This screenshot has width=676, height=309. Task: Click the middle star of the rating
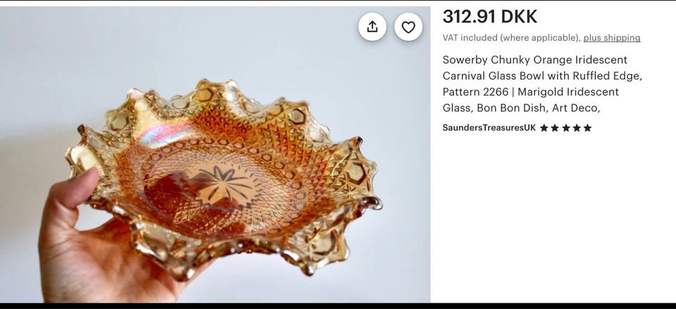[x=565, y=127]
